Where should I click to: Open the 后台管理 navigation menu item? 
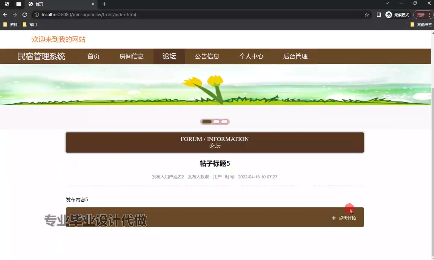[295, 56]
